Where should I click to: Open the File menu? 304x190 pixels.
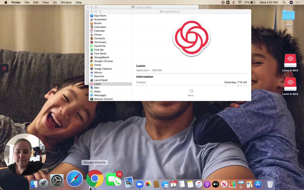pos(27,2)
